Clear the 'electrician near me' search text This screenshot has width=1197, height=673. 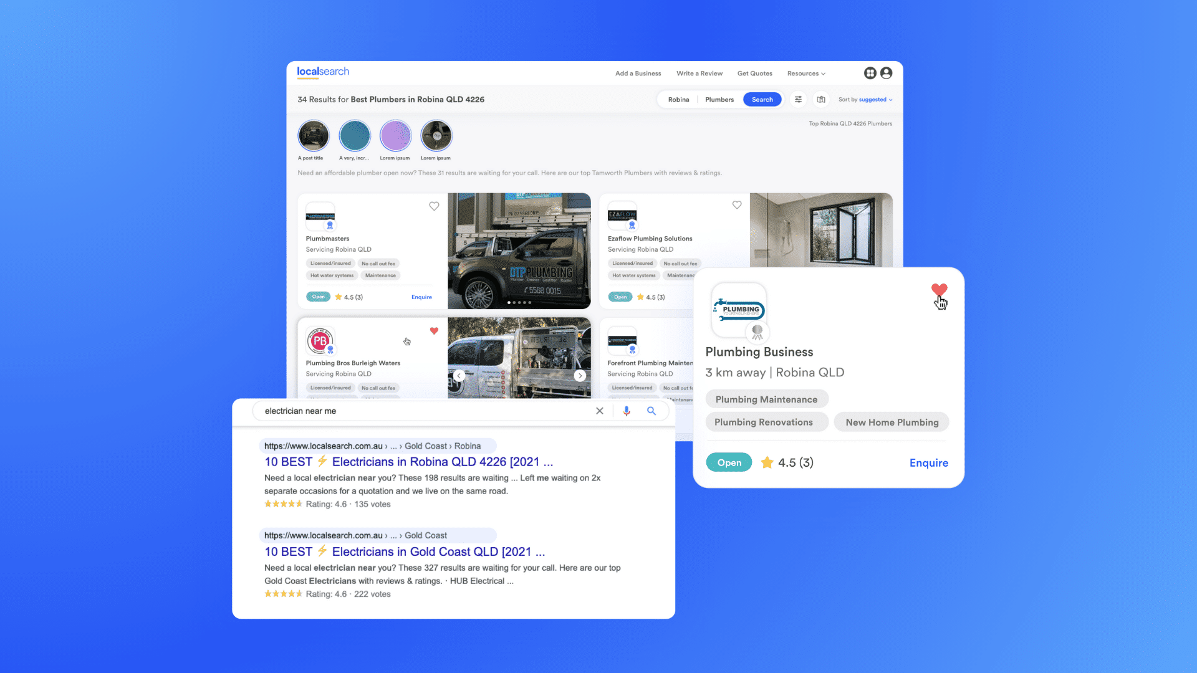[x=600, y=411]
